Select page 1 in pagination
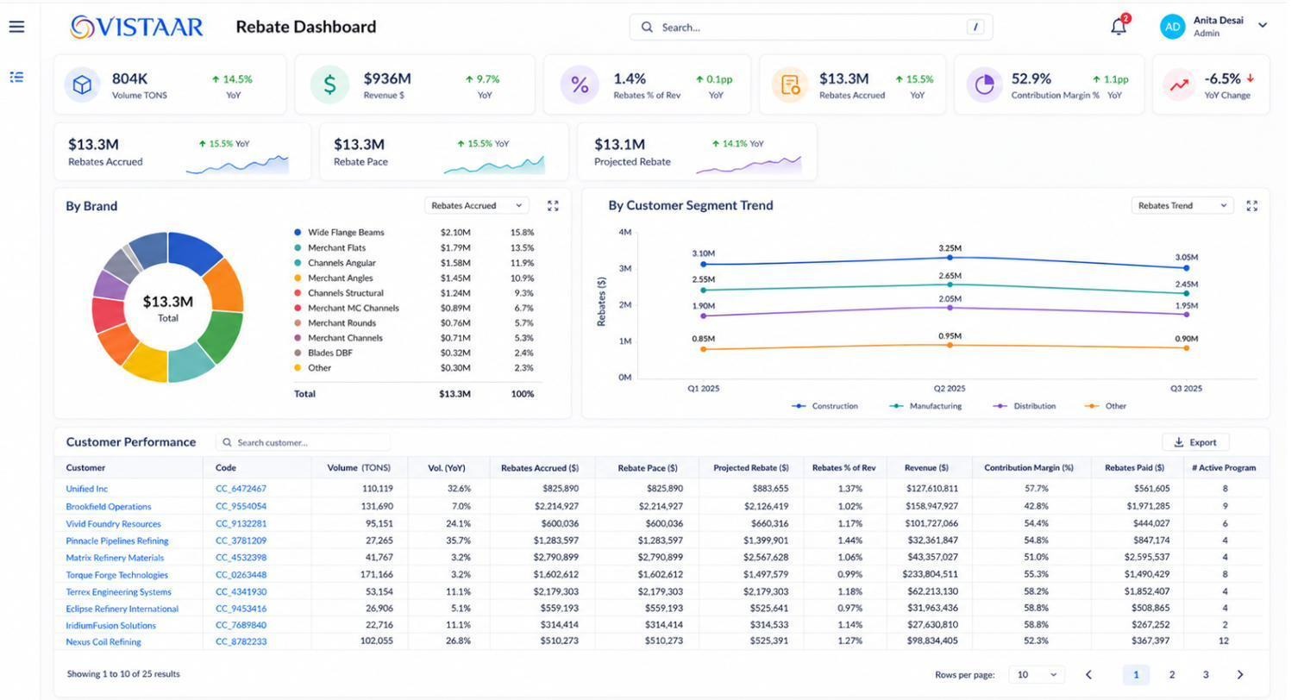 coord(1136,675)
